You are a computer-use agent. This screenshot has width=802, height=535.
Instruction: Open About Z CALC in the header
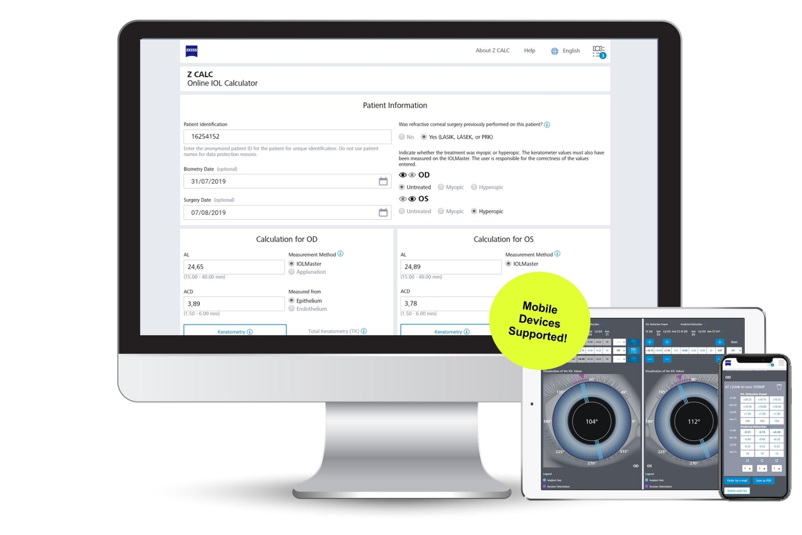[x=492, y=51]
